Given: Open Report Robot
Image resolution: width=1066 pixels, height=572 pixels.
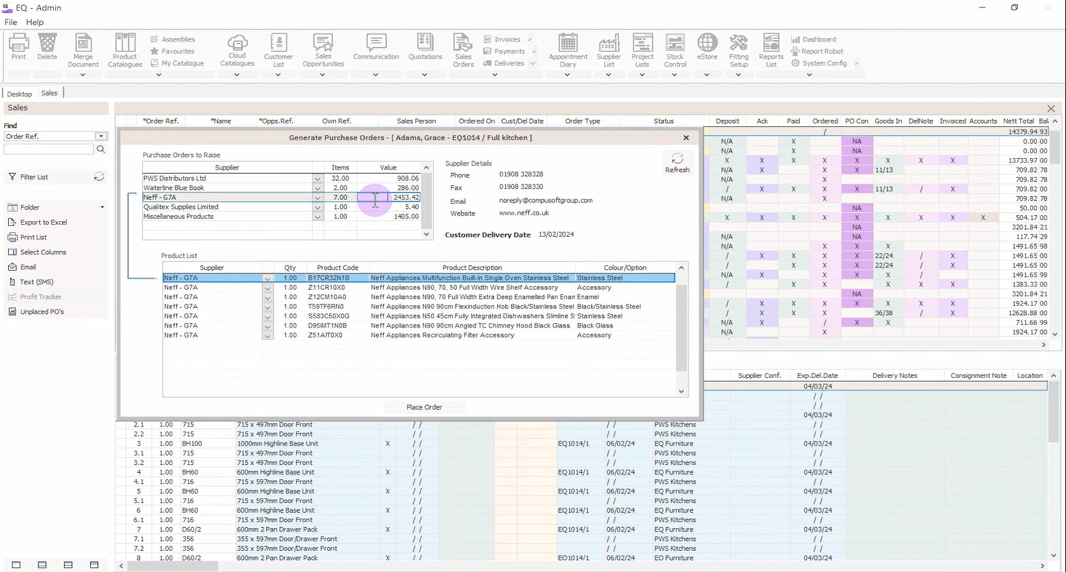Looking at the screenshot, I should point(816,51).
